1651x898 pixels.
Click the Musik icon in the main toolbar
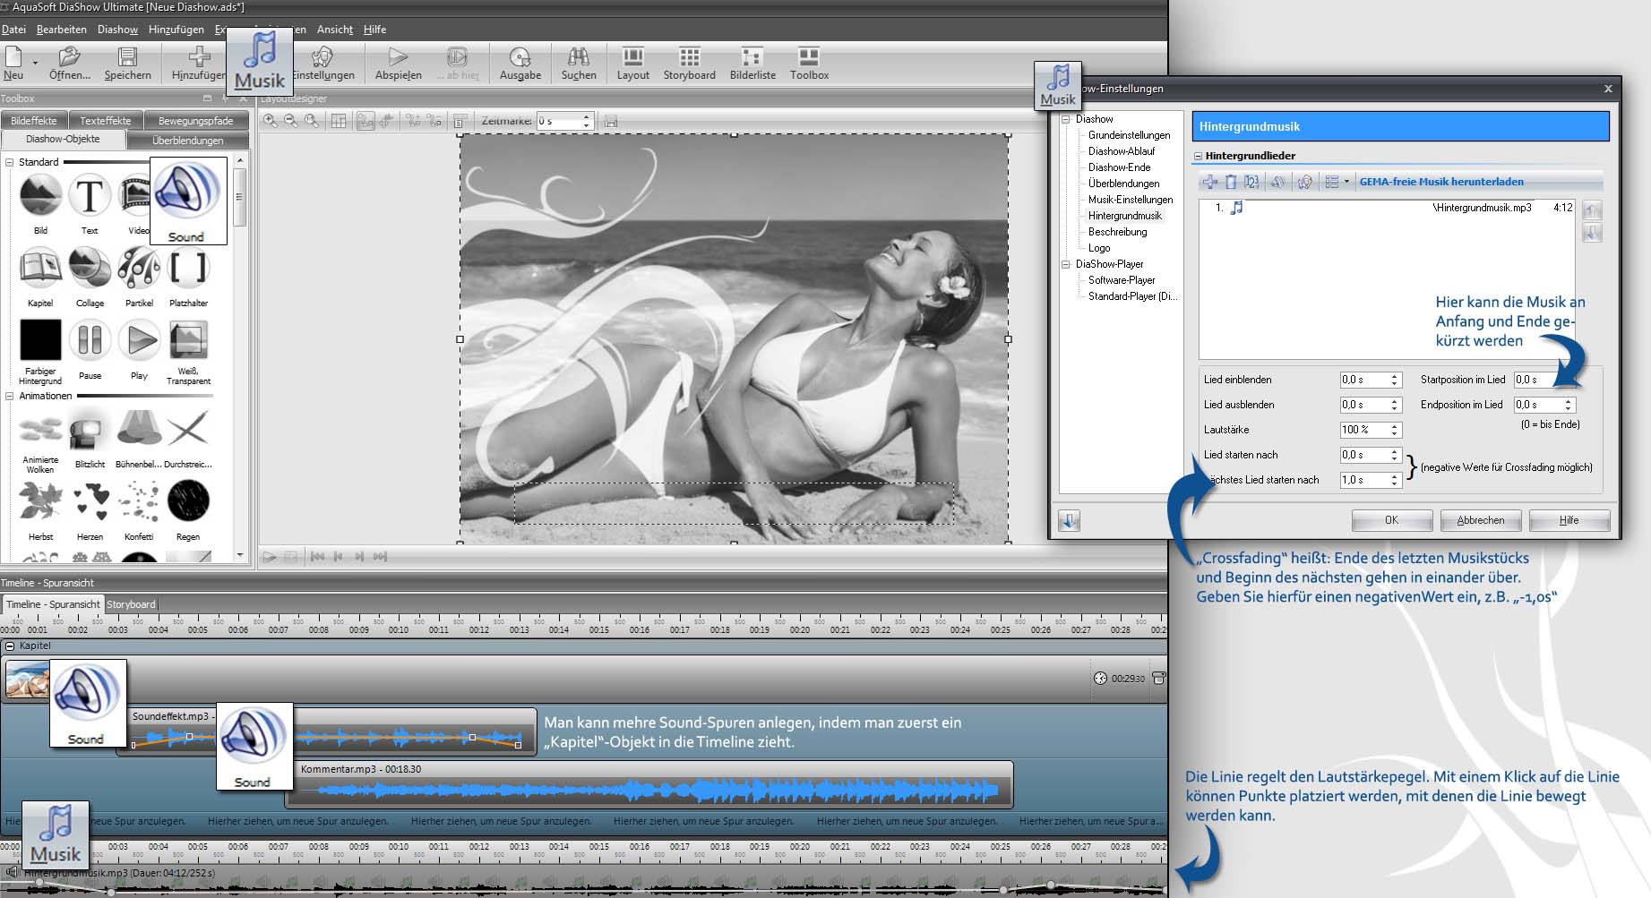259,59
